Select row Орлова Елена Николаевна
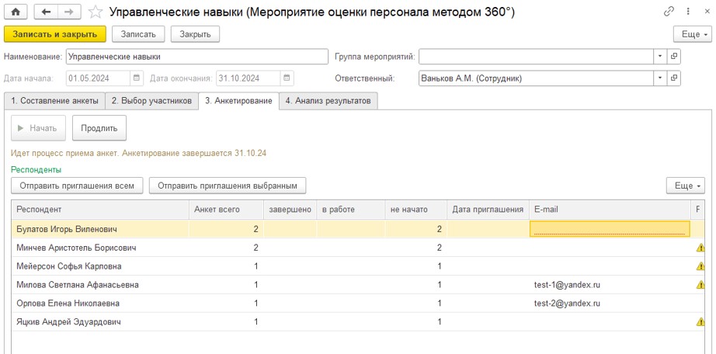The height and width of the screenshot is (354, 716). click(358, 304)
